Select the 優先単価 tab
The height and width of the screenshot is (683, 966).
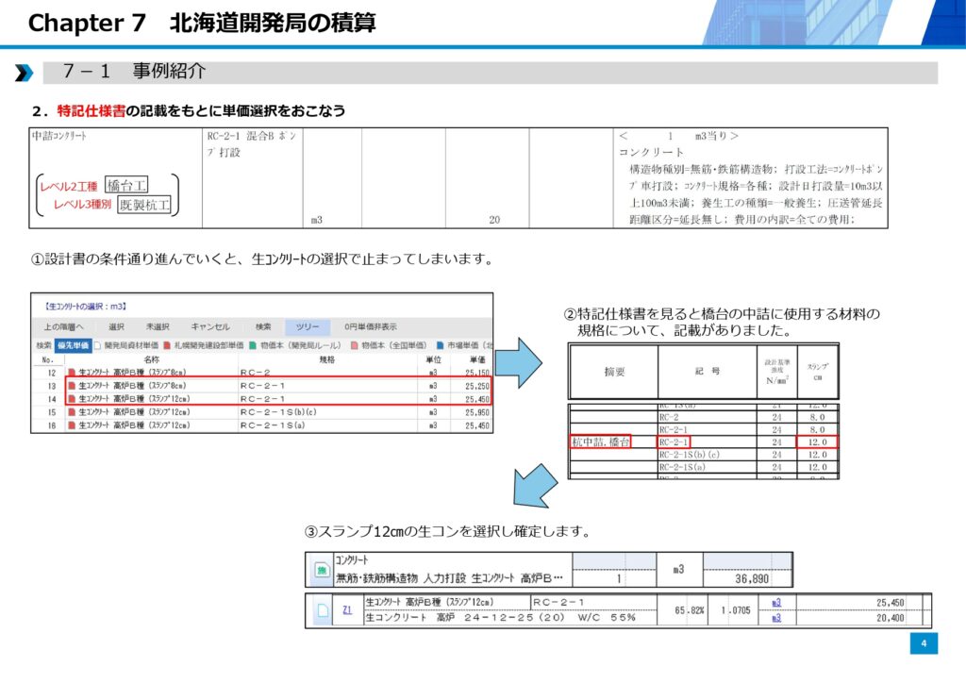tap(73, 345)
